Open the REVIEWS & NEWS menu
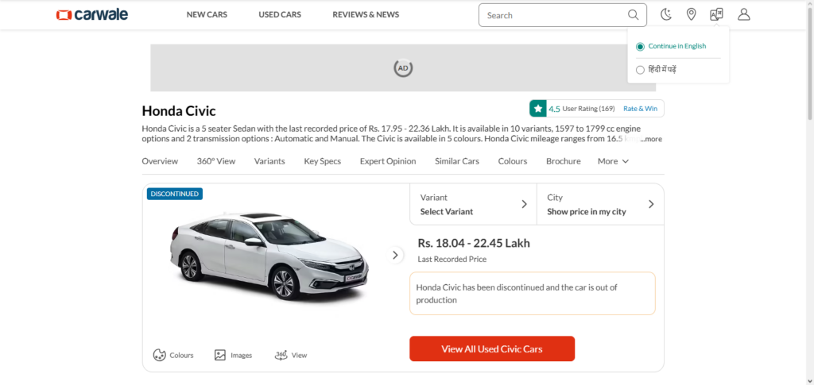The width and height of the screenshot is (814, 385). 366,14
